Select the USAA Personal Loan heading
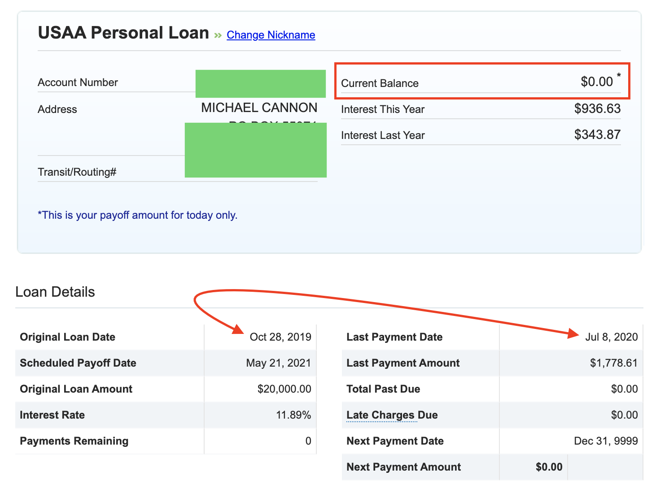This screenshot has height=493, width=656. click(123, 33)
